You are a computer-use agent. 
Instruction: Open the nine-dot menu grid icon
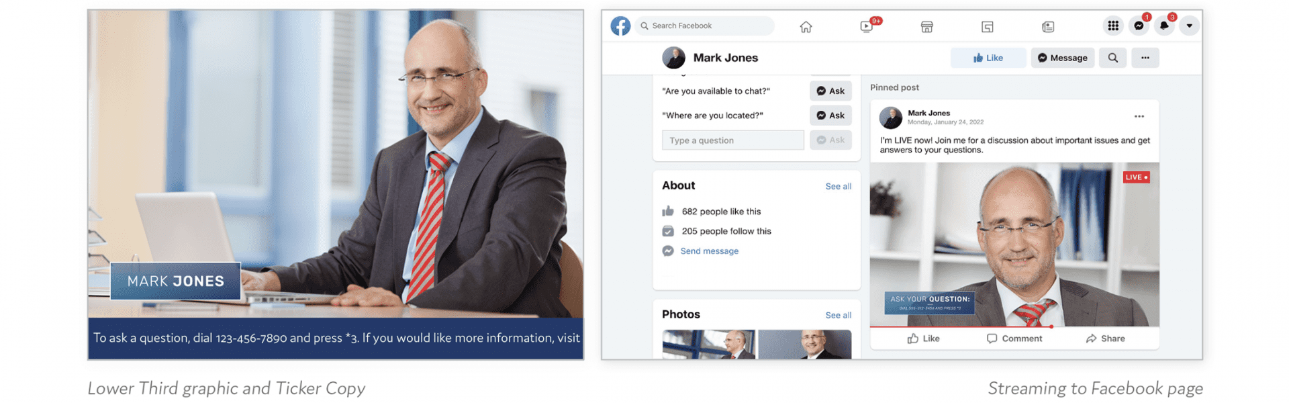point(1113,26)
